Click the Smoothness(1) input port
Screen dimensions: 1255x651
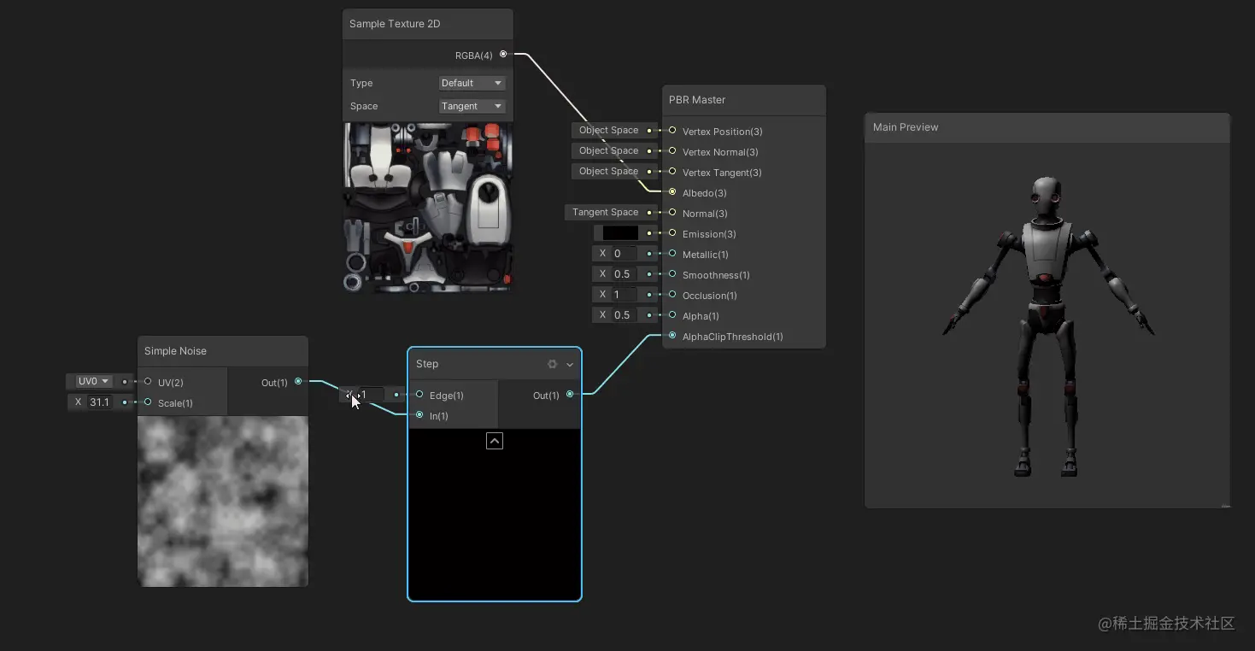(x=672, y=274)
